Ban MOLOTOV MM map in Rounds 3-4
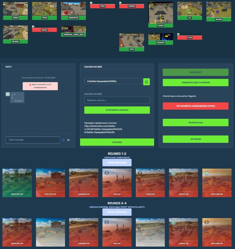This screenshot has height=249, width=235. pyautogui.click(x=50, y=232)
